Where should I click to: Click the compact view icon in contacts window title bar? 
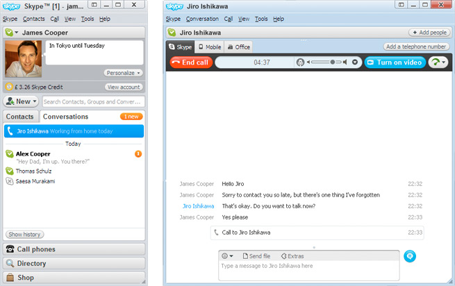click(x=94, y=5)
